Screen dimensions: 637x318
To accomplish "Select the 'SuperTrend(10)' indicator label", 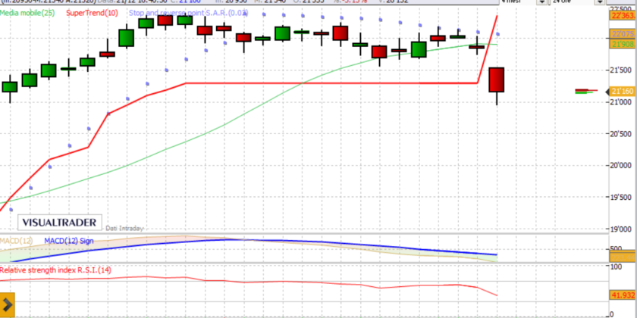I will tap(92, 13).
